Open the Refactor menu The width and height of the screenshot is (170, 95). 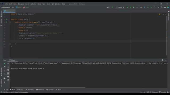coord(33,4)
